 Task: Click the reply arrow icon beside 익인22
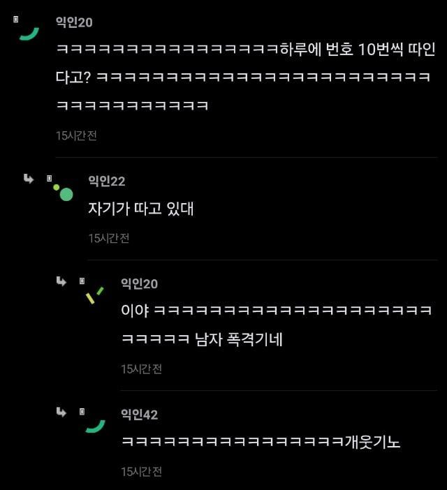pyautogui.click(x=29, y=179)
